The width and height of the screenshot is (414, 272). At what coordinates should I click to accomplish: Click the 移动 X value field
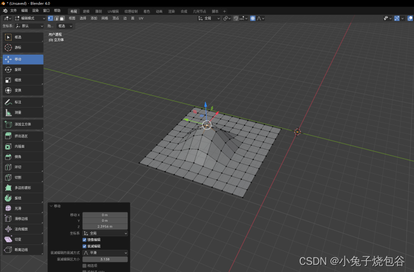(105, 215)
